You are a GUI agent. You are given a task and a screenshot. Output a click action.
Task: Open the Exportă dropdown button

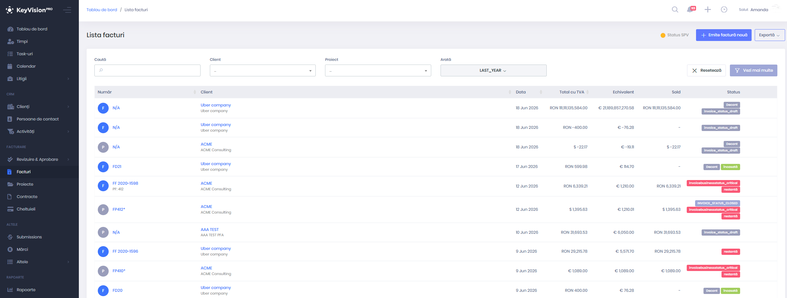click(x=770, y=35)
